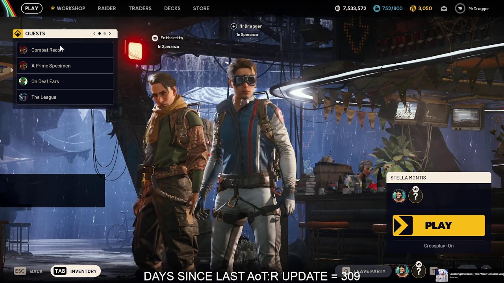This screenshot has width=504, height=283.
Task: Select the MrDragger nametag above character
Action: pos(251,26)
